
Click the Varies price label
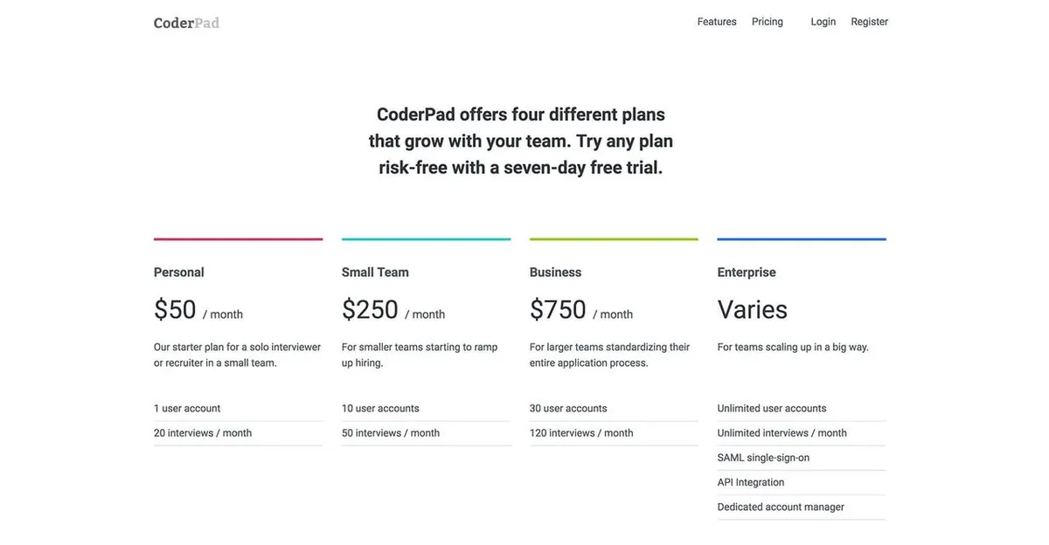pyautogui.click(x=752, y=309)
